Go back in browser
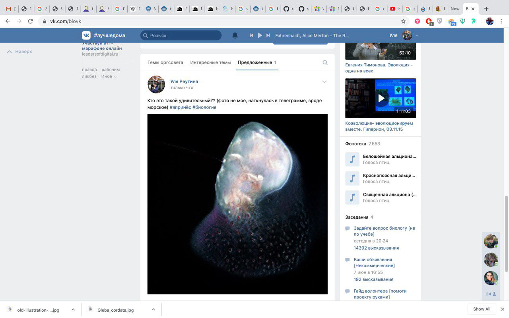The height and width of the screenshot is (318, 509). click(8, 21)
